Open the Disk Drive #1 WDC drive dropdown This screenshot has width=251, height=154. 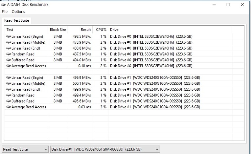click(x=105, y=149)
